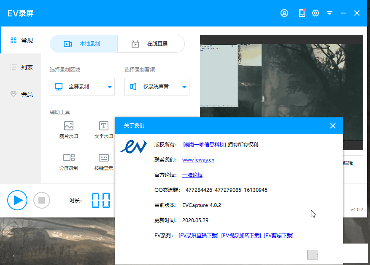Click the gray button at dialog bottom

click(313, 254)
